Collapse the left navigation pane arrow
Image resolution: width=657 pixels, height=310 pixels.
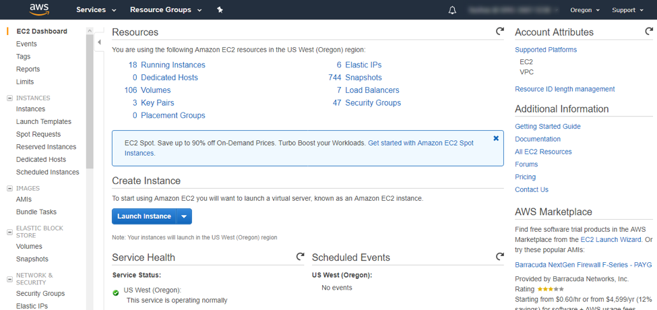pyautogui.click(x=99, y=42)
